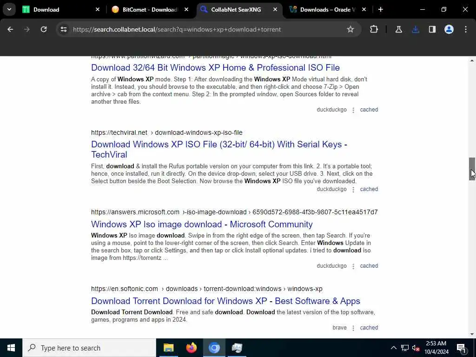Open cached link for Softonic result
Screen dimensions: 476x357
coord(369,328)
